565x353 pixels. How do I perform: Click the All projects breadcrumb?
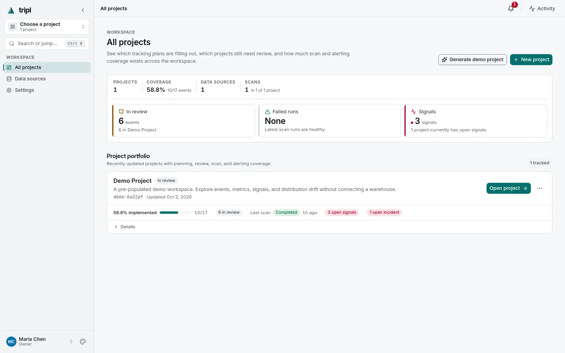(x=114, y=8)
